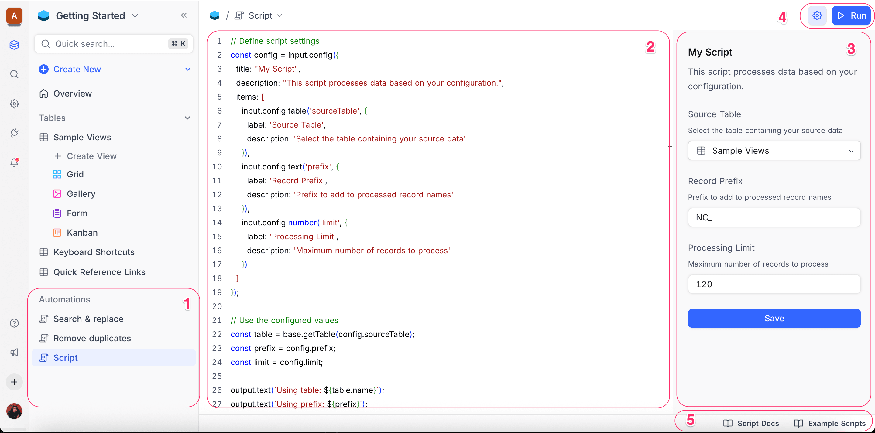This screenshot has height=433, width=875.
Task: Click the help question mark icon
Action: pyautogui.click(x=14, y=323)
